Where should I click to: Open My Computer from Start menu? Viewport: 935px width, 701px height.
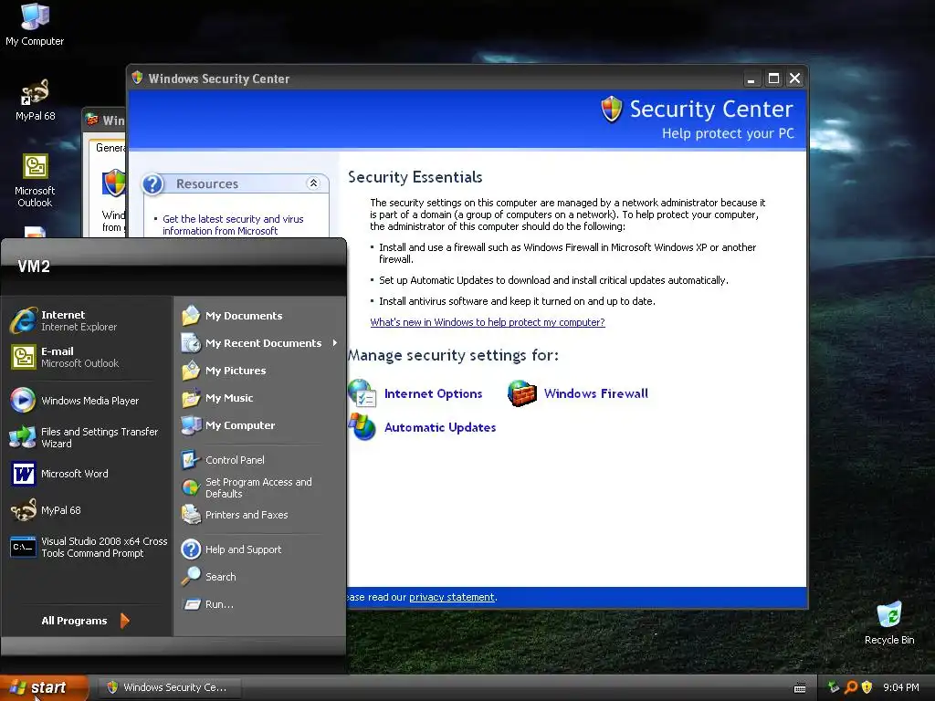[260, 425]
